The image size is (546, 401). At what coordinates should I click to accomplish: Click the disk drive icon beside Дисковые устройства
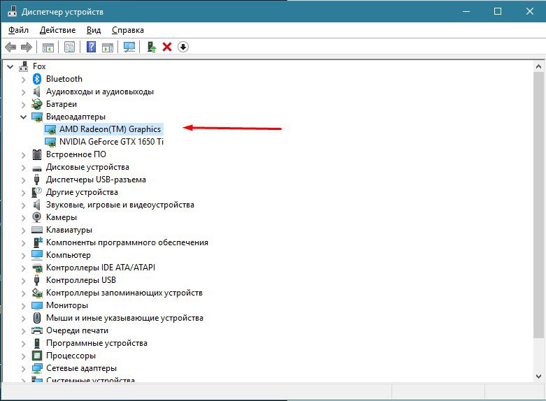37,168
